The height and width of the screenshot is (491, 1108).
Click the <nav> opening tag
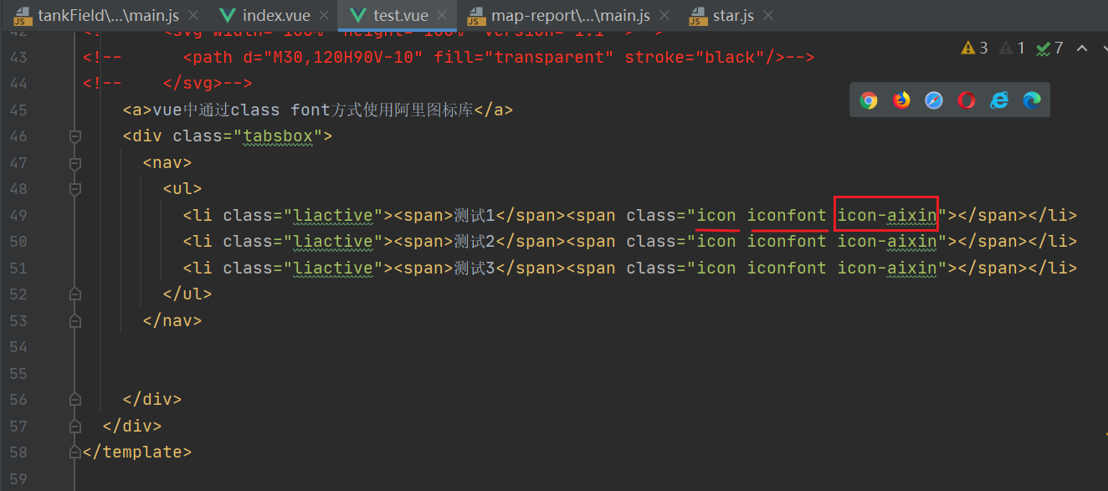(x=167, y=163)
